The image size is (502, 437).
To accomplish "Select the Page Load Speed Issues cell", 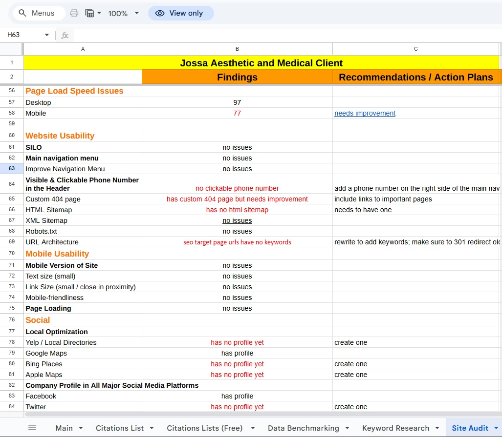I will pyautogui.click(x=83, y=91).
